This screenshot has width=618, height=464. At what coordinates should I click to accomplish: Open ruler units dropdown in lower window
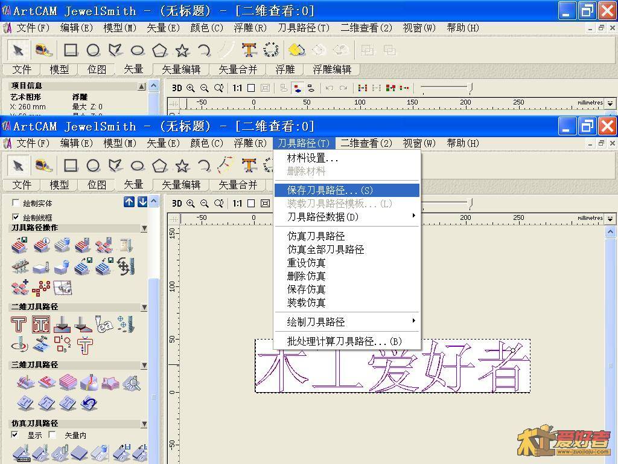[610, 218]
